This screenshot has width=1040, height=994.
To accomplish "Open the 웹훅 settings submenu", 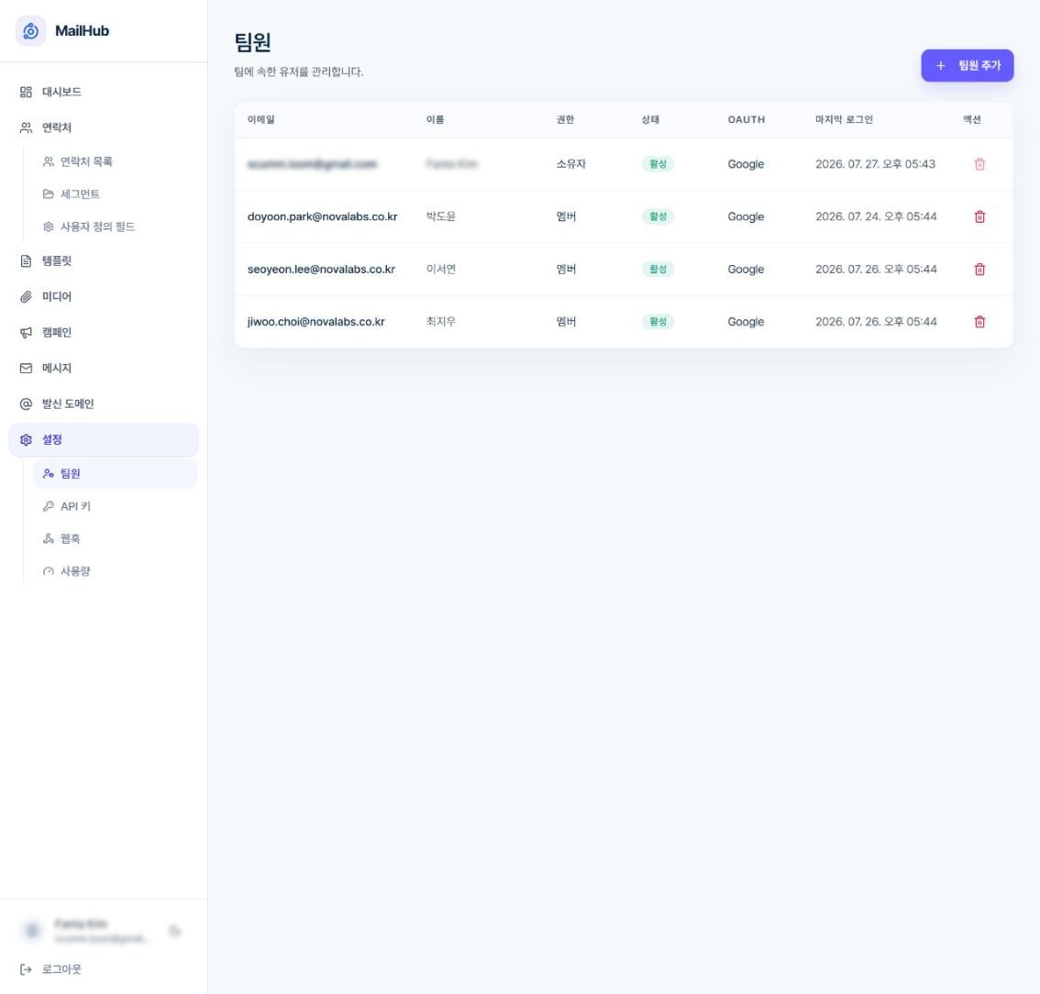I will (116, 539).
